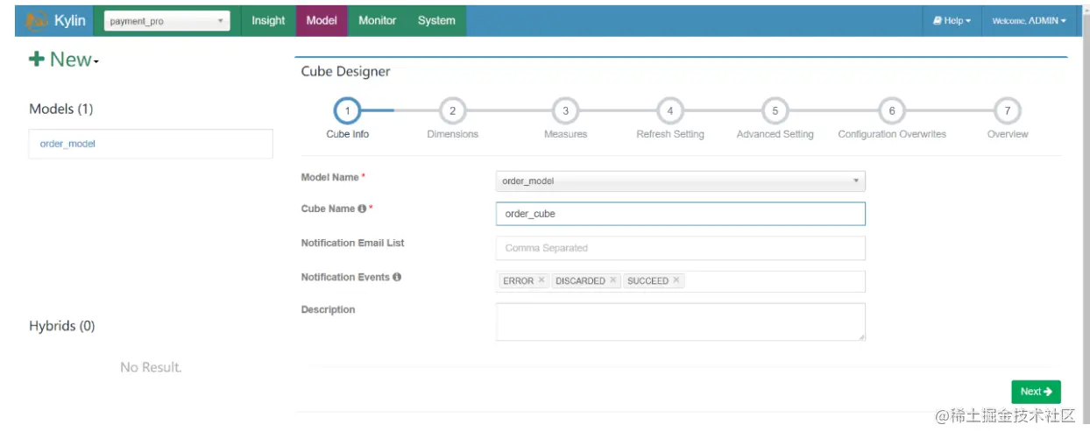
Task: Remove the DISCARDED notification event tag
Action: [613, 280]
